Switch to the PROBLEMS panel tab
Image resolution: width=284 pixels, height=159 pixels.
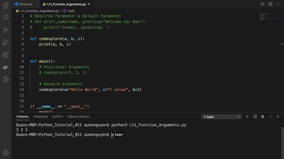click(40, 117)
